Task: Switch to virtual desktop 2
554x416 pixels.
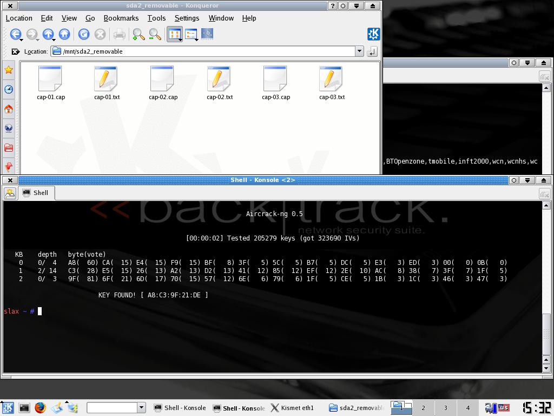Action: 423,408
